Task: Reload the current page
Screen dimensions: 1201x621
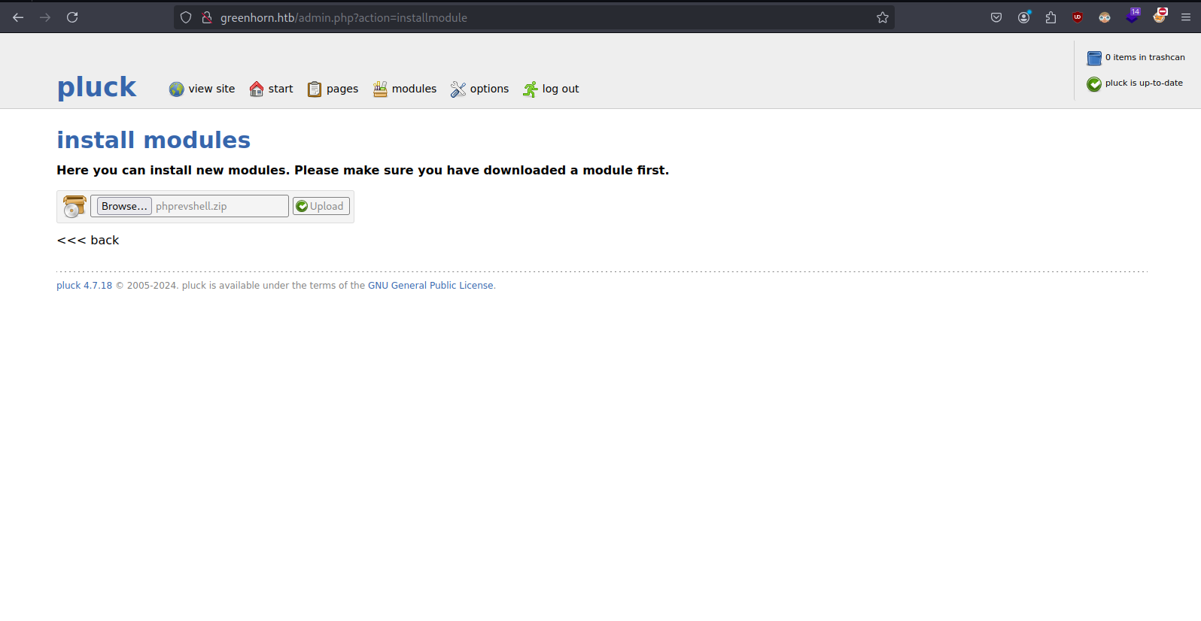Action: [x=72, y=17]
